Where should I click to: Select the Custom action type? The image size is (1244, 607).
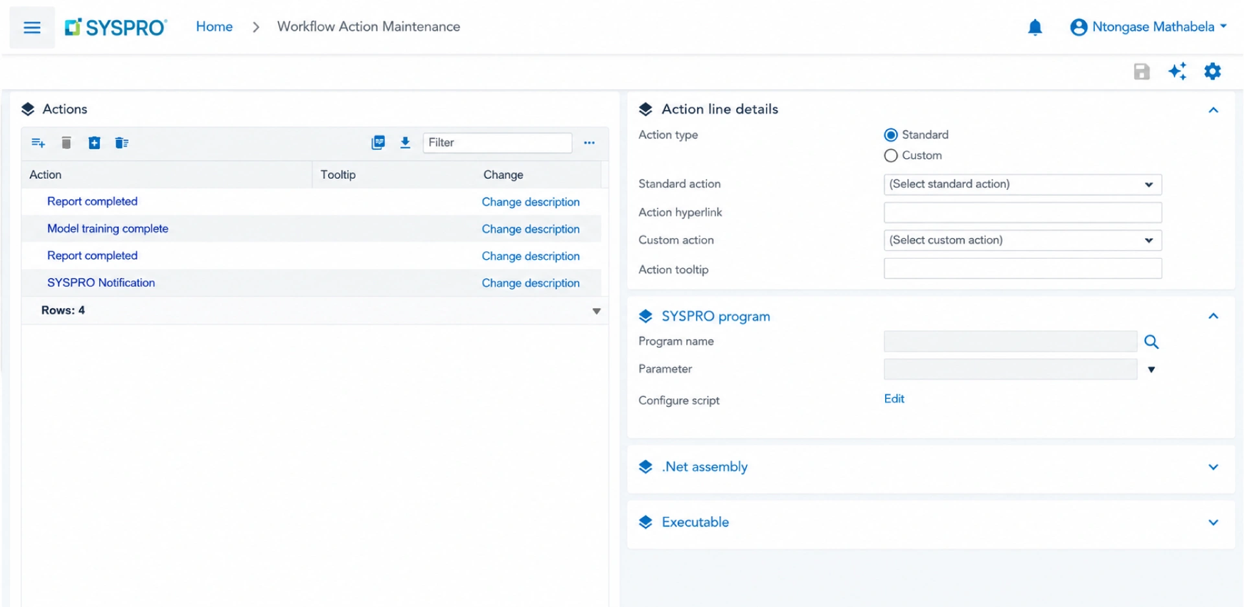891,155
